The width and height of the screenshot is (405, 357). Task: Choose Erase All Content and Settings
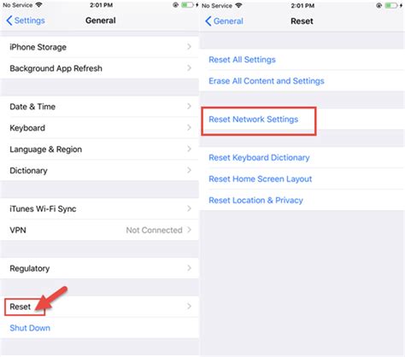[267, 81]
